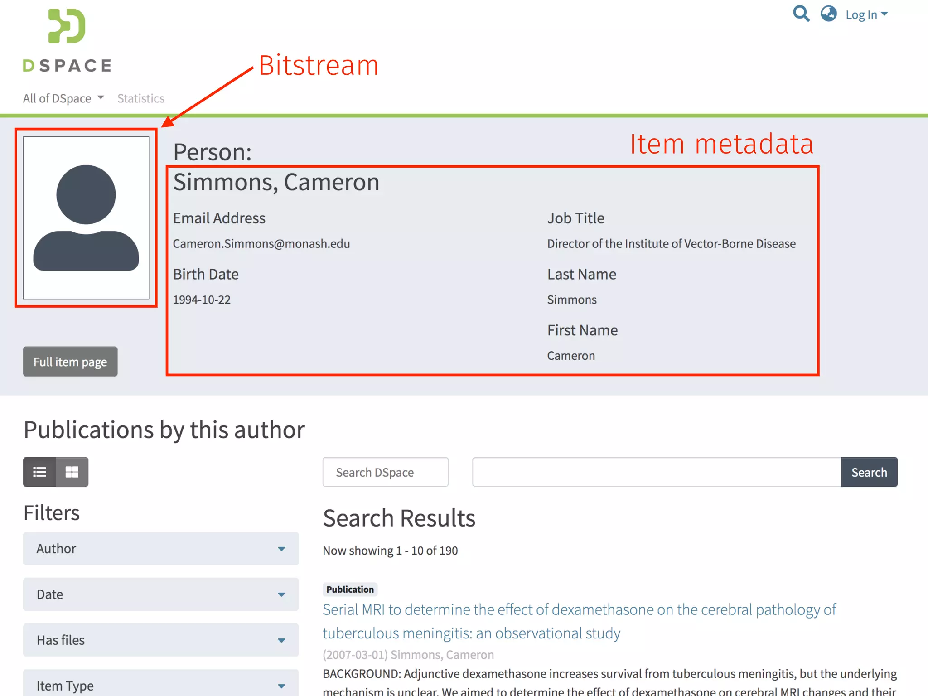Expand the Item Type filter
Image resolution: width=928 pixels, height=696 pixels.
(x=160, y=686)
